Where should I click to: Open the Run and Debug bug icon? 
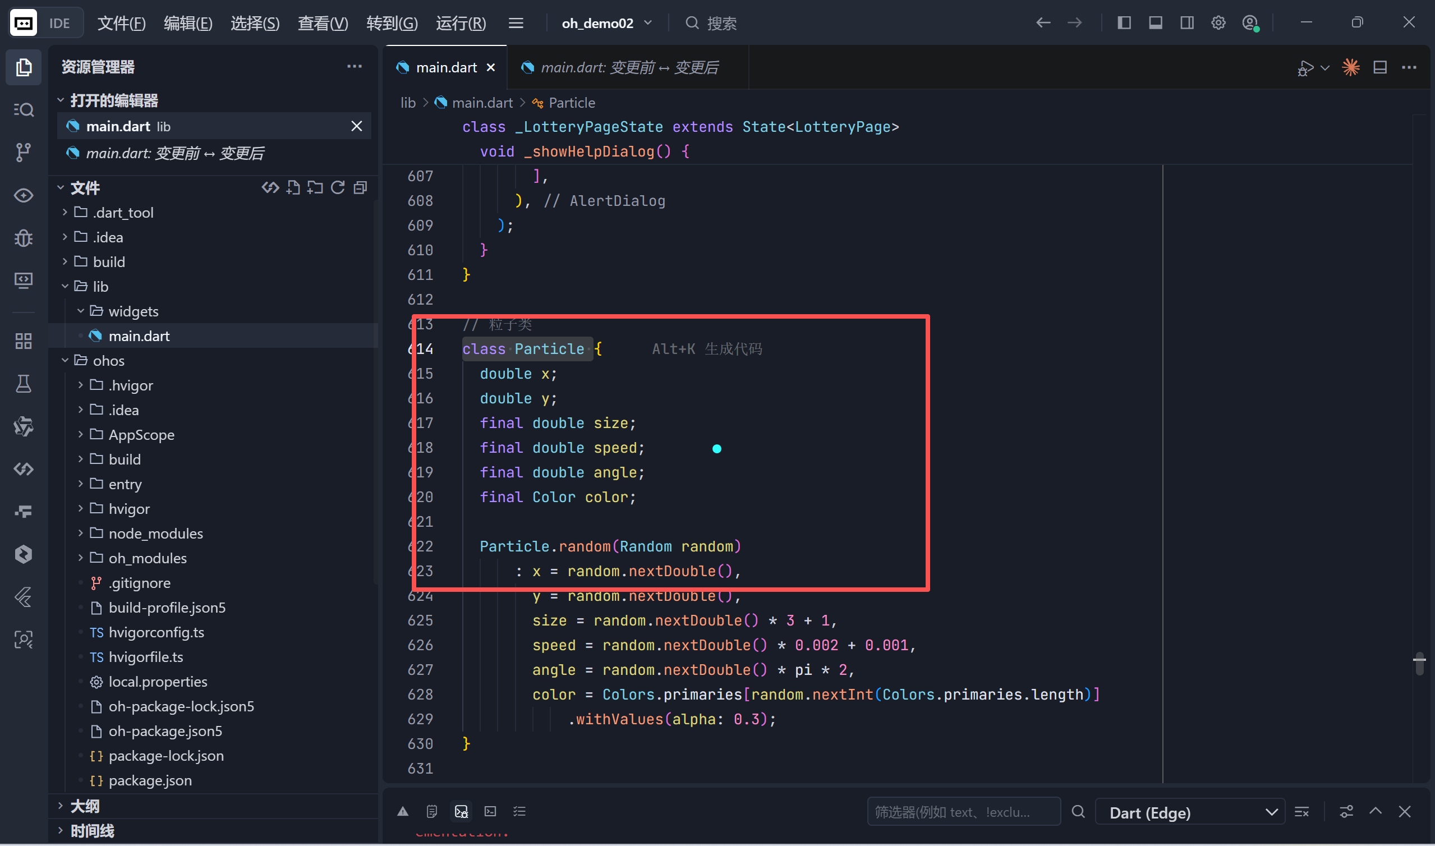(x=24, y=238)
